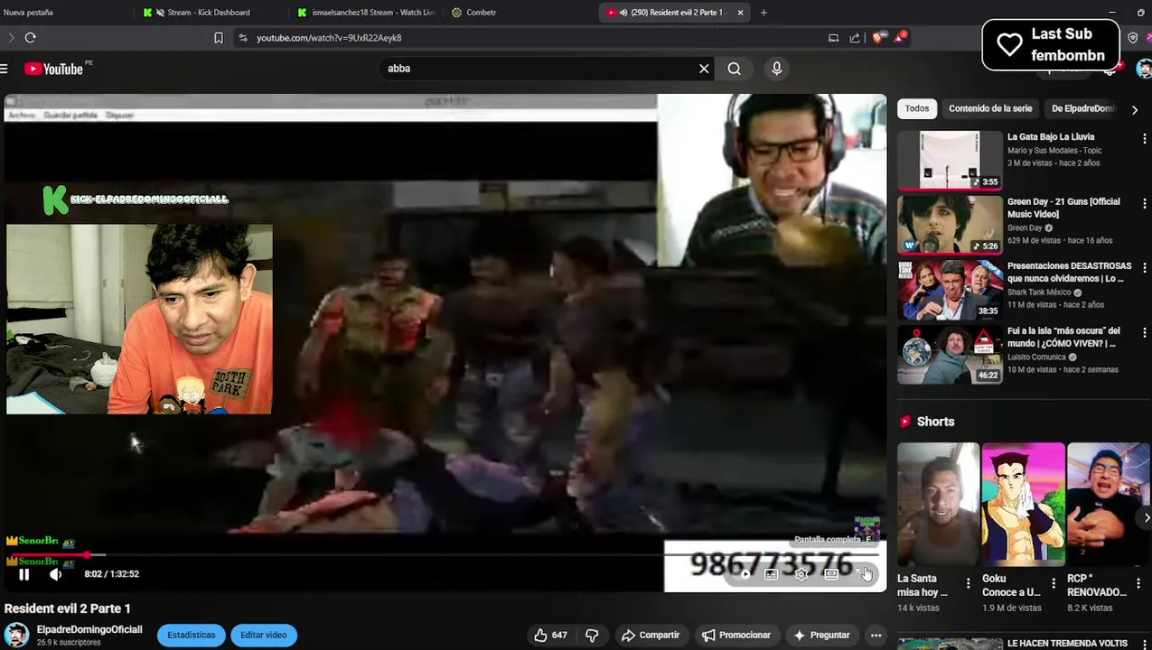Select 'Contenido de la serie' chip
The height and width of the screenshot is (650, 1152).
click(x=990, y=108)
